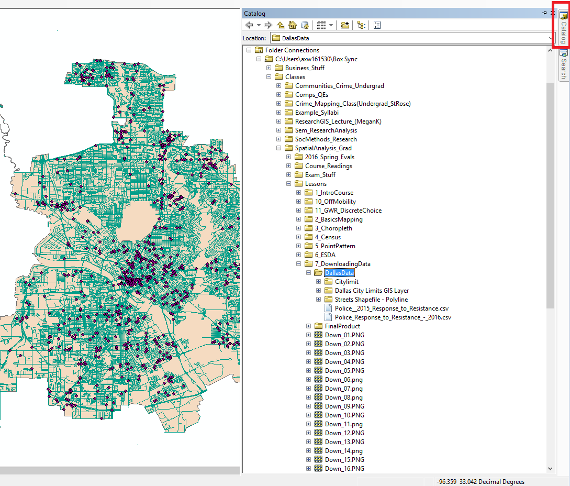Viewport: 570px width, 486px height.
Task: Open the Catalog Options icon
Action: (x=377, y=25)
